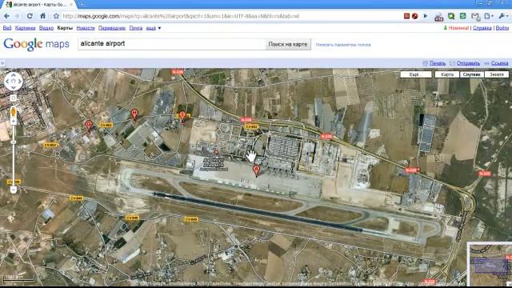Click the 'Поиск на карте' search button

pos(288,44)
